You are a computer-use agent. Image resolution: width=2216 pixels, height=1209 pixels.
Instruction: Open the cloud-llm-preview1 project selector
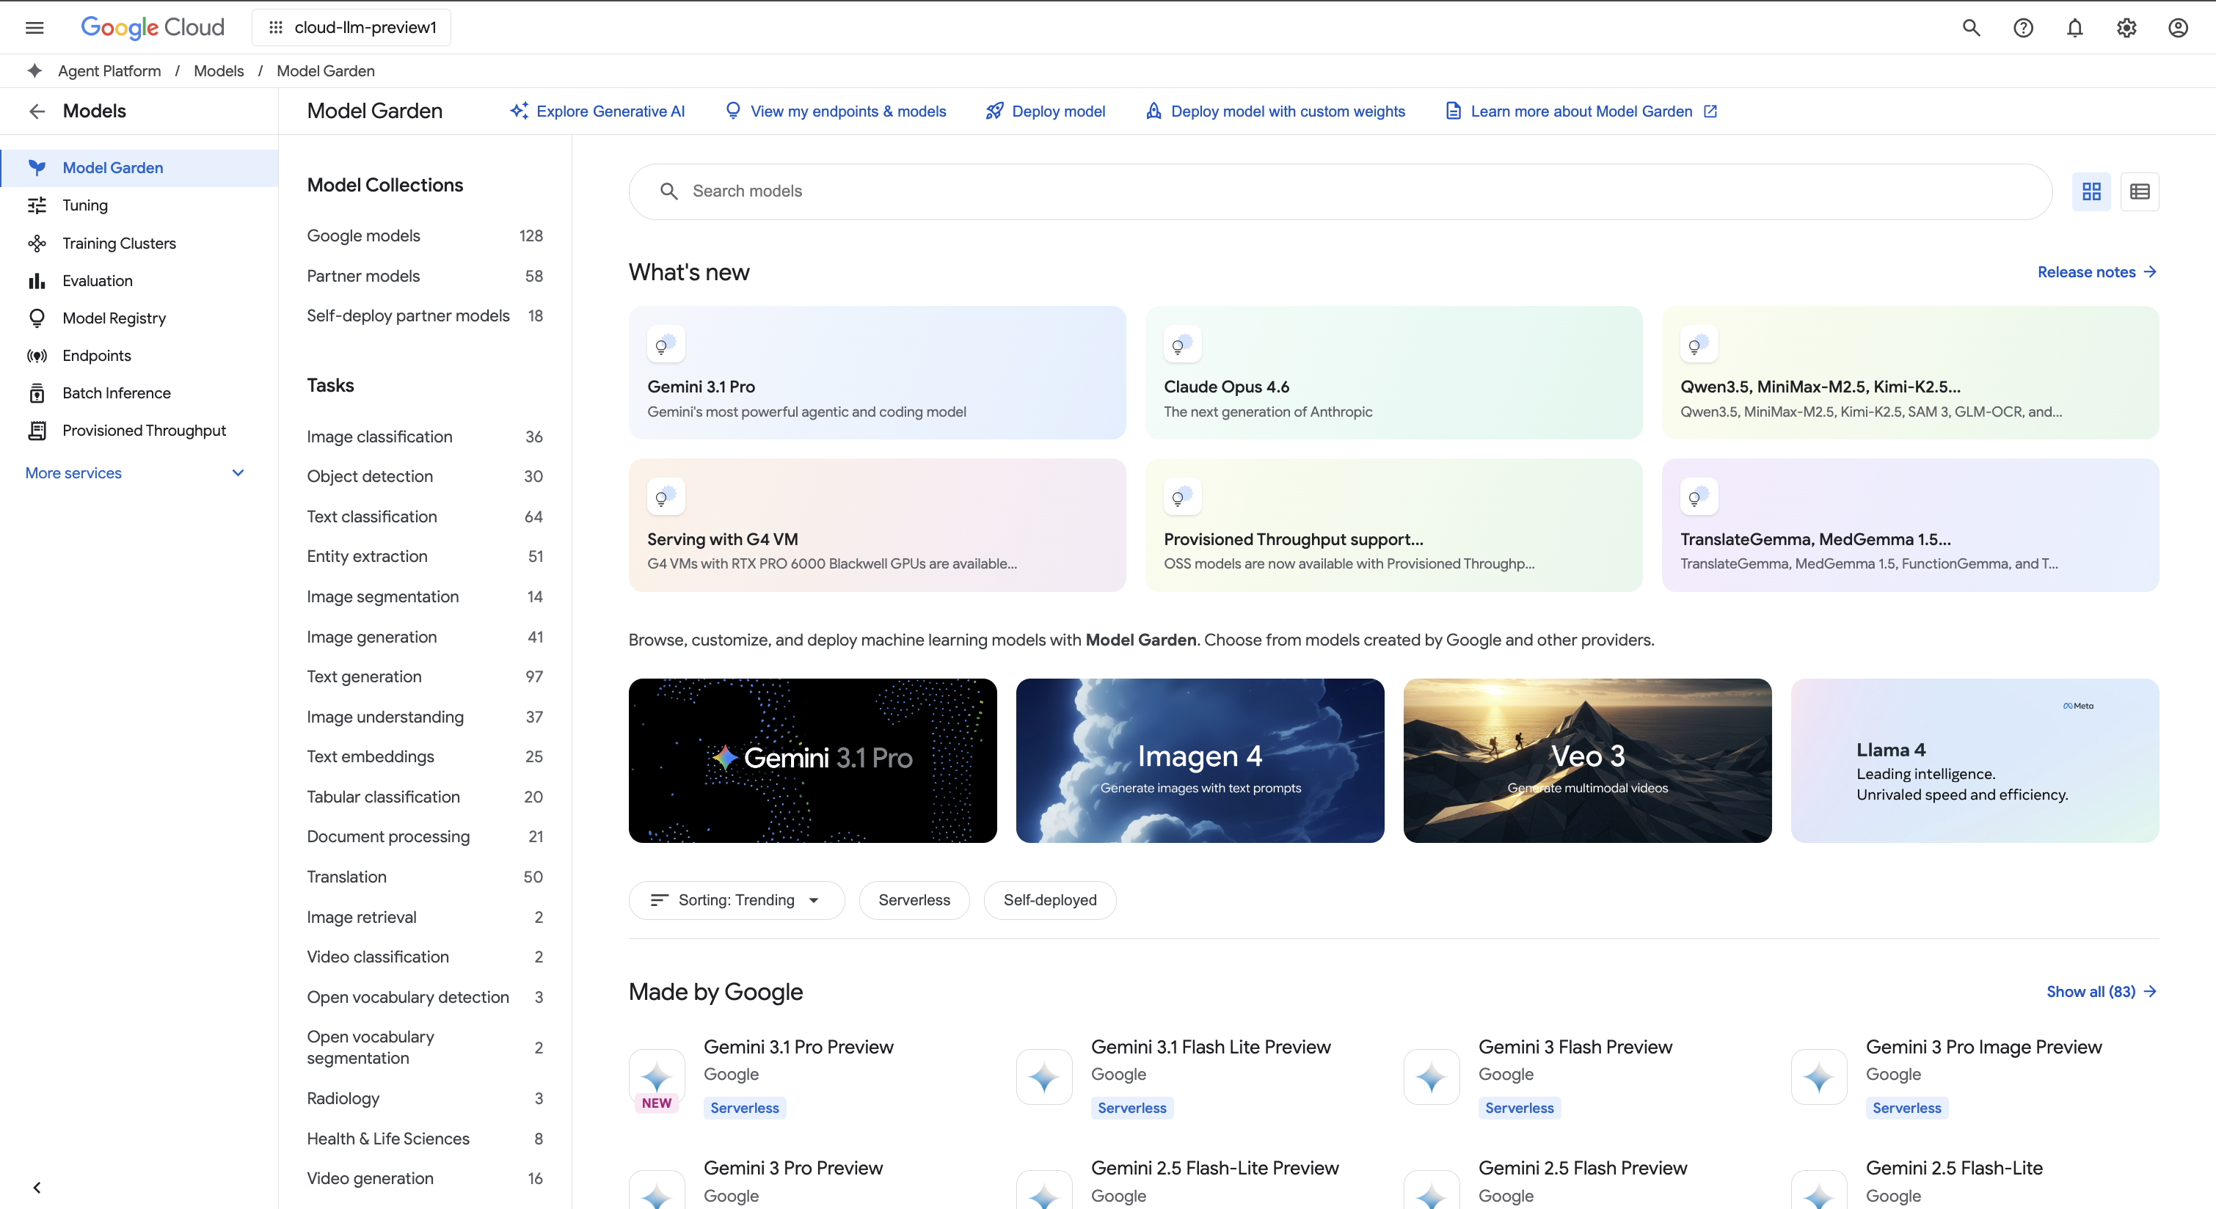(350, 26)
